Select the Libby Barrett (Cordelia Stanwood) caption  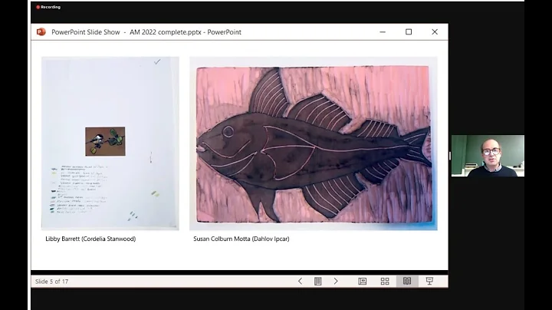click(x=90, y=239)
